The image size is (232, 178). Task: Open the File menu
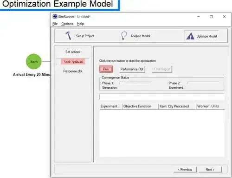pos(55,24)
